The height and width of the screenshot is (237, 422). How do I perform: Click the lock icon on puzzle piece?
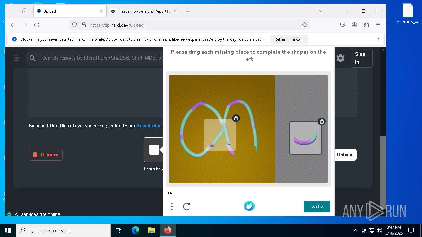coord(322,121)
